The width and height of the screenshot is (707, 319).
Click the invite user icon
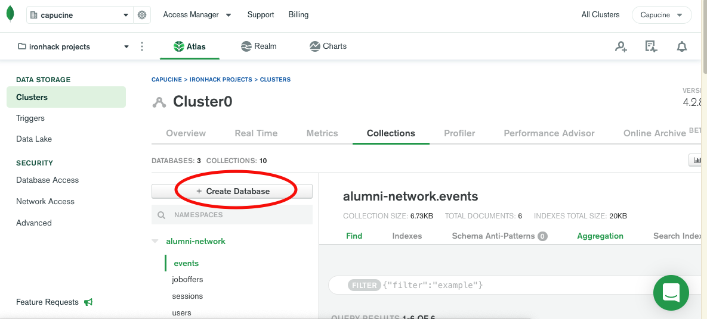pyautogui.click(x=621, y=46)
